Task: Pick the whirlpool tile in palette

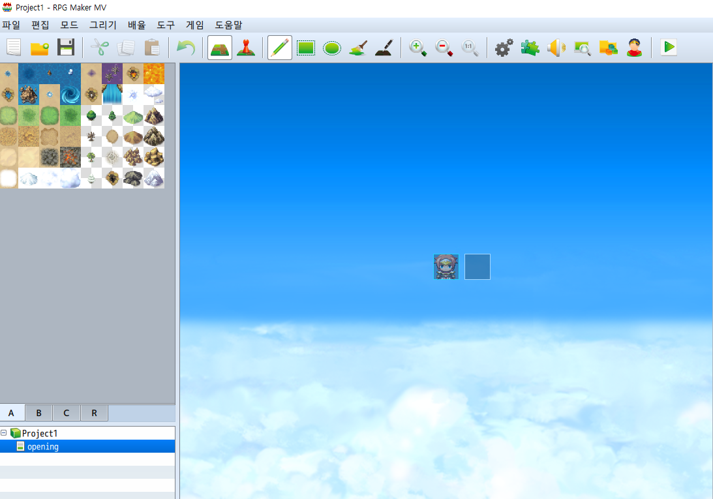Action: pos(70,95)
